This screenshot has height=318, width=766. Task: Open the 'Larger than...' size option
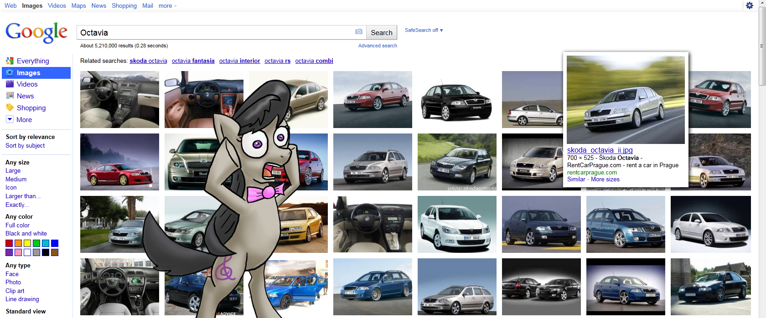pyautogui.click(x=23, y=196)
